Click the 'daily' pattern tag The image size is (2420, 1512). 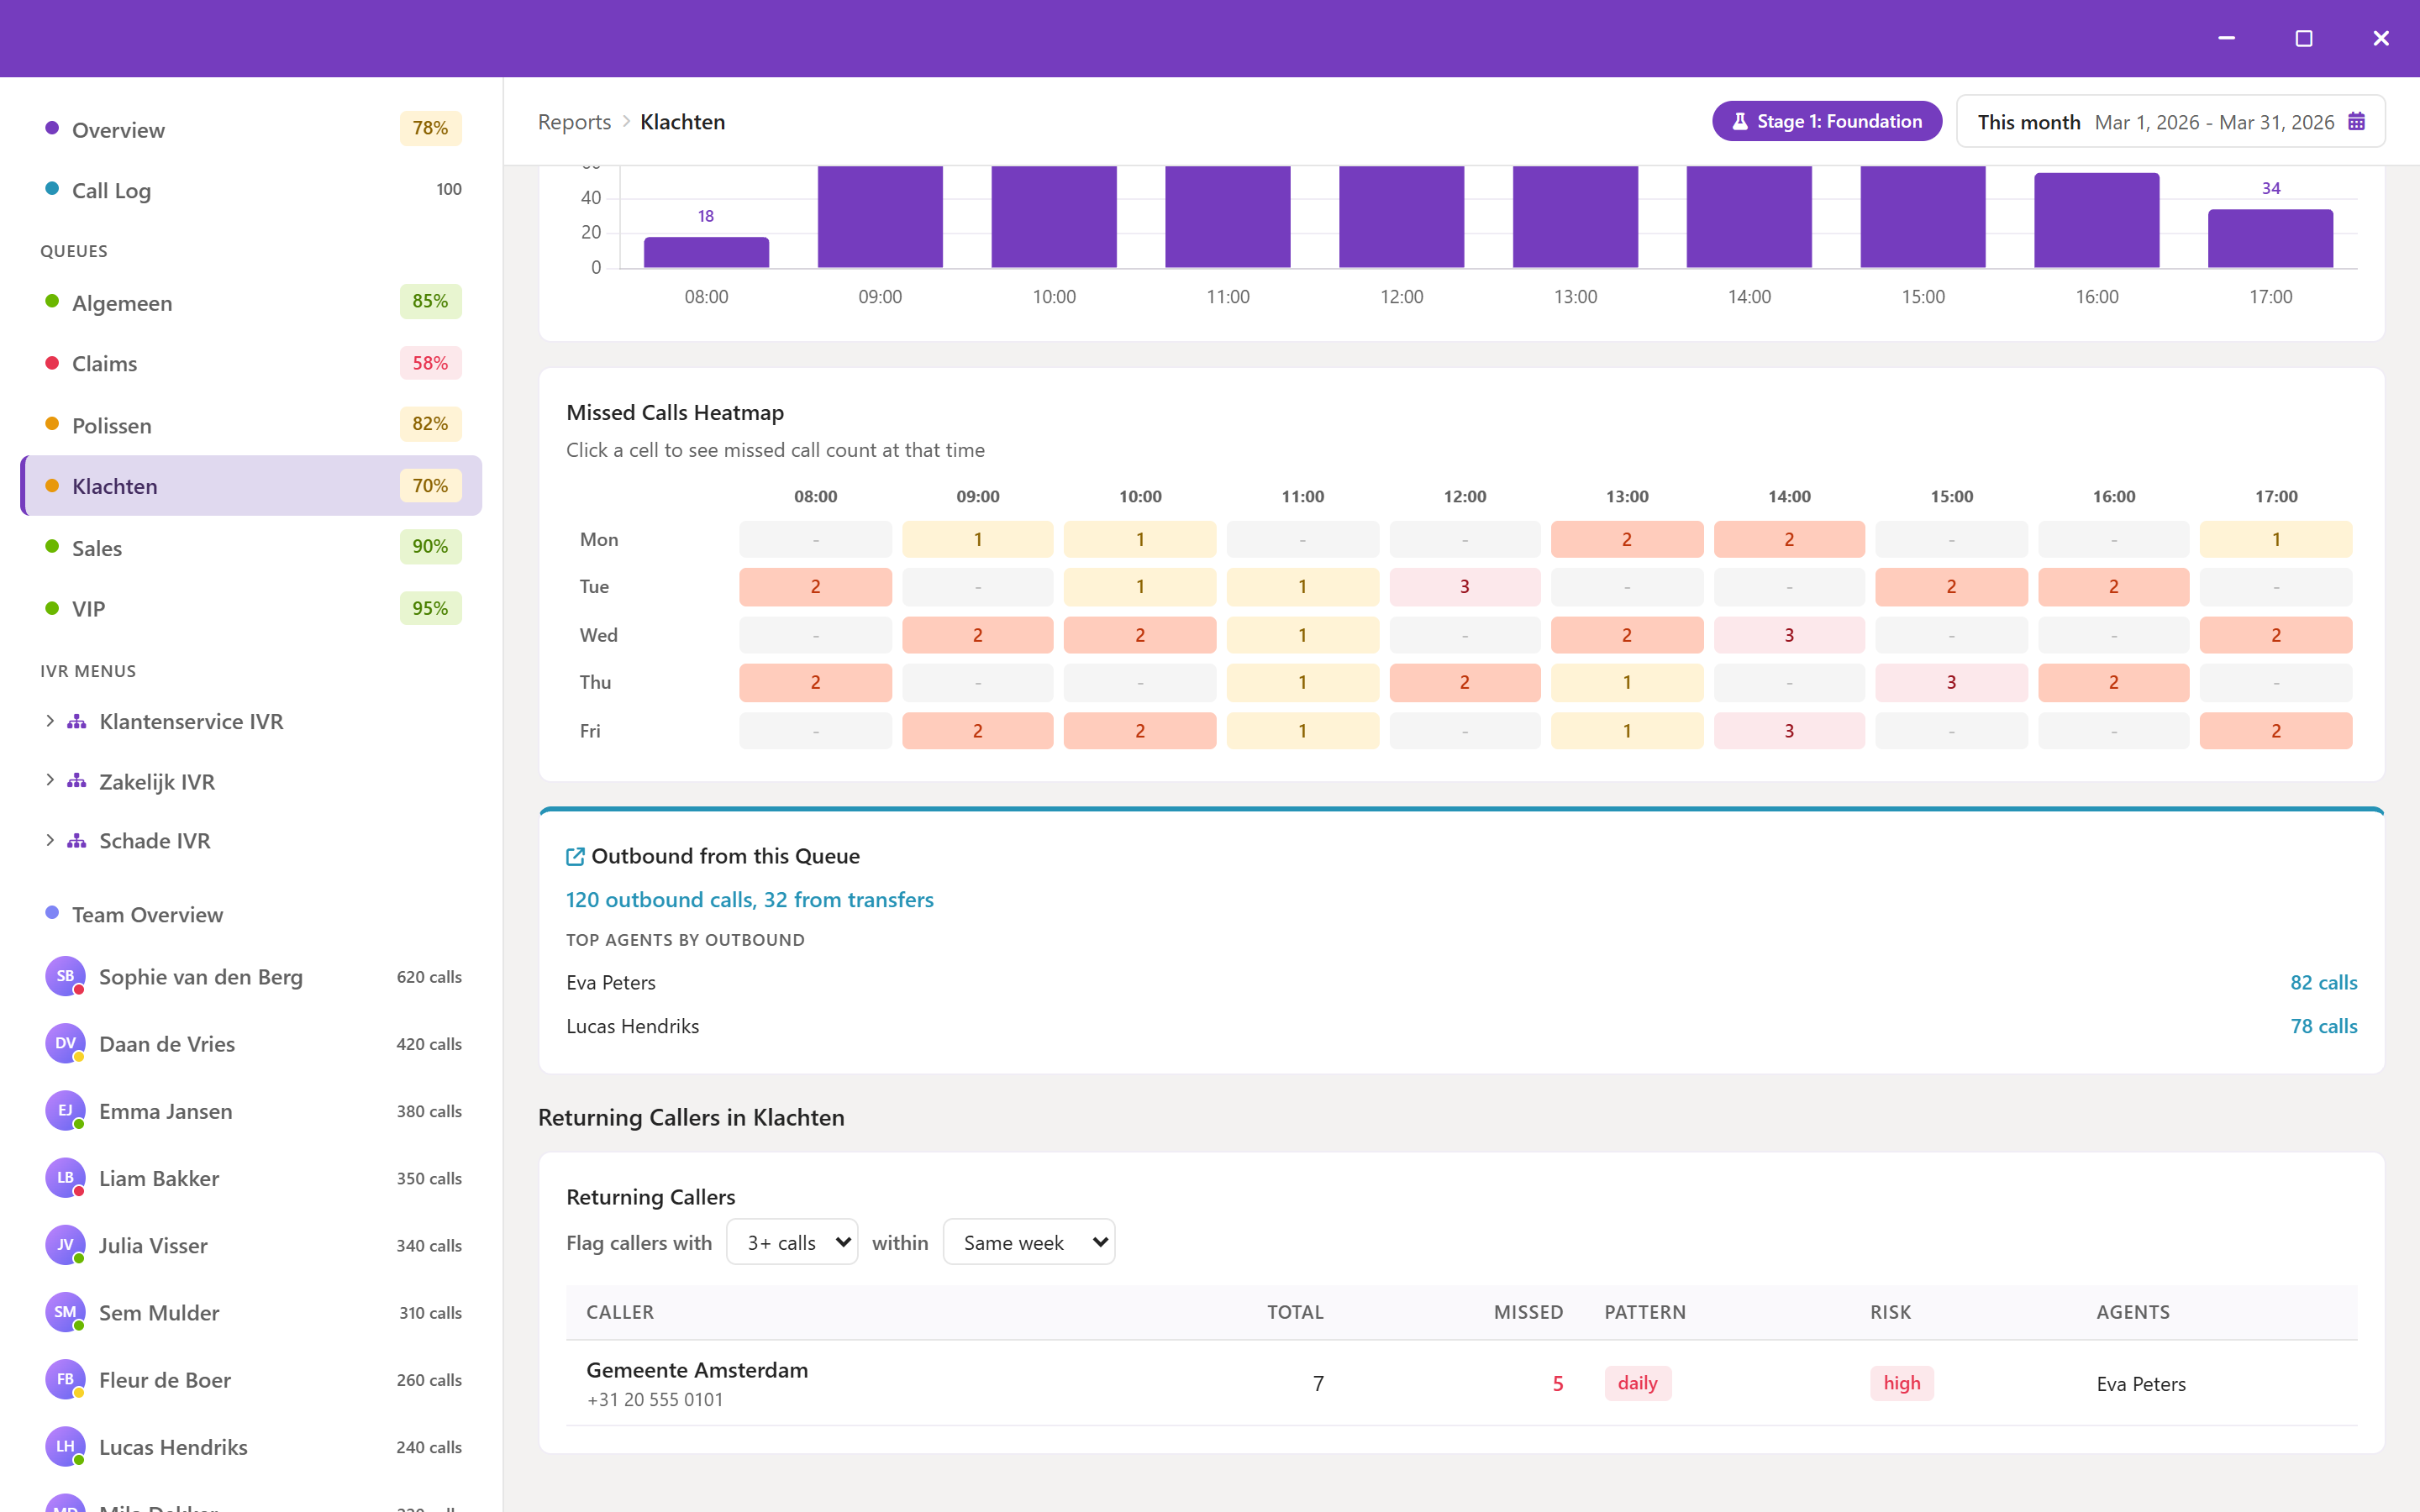pyautogui.click(x=1638, y=1383)
